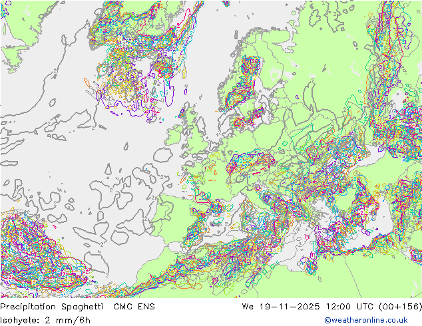Click the '12:00 UTC' time text
Screen dimensions: 422x326
coord(349,306)
